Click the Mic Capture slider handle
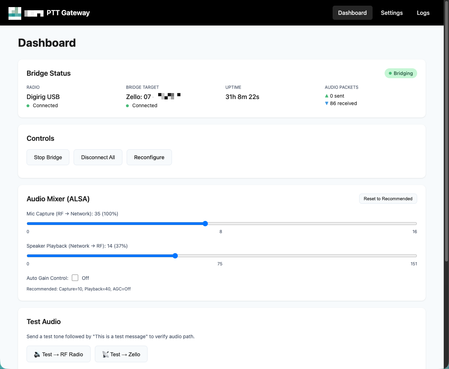This screenshot has width=449, height=369. pos(205,224)
